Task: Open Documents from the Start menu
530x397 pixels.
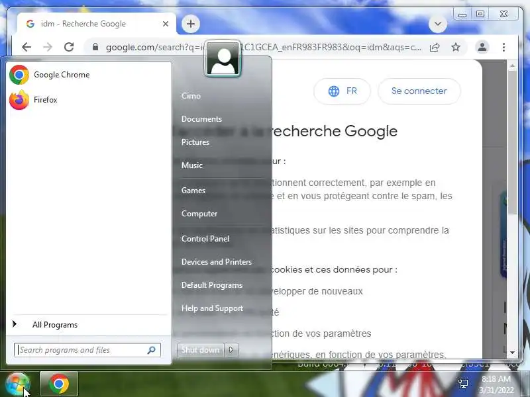Action: pyautogui.click(x=201, y=119)
